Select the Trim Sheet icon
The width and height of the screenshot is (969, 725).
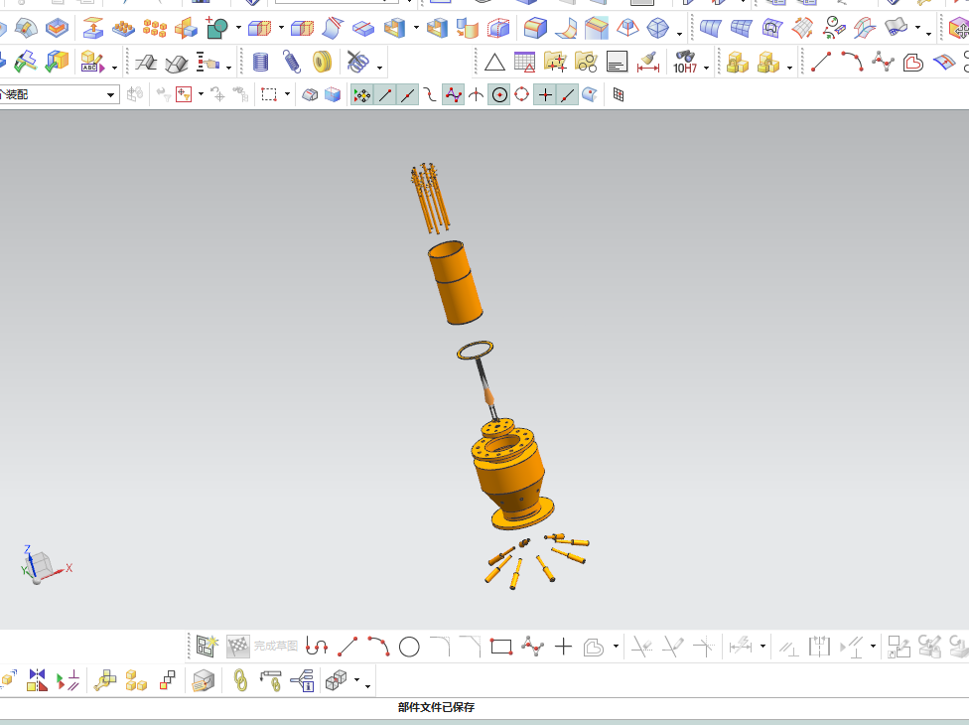click(333, 28)
